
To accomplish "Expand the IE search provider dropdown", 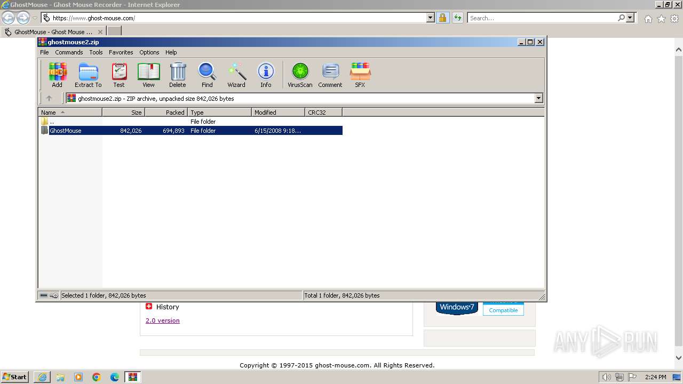I will [630, 18].
